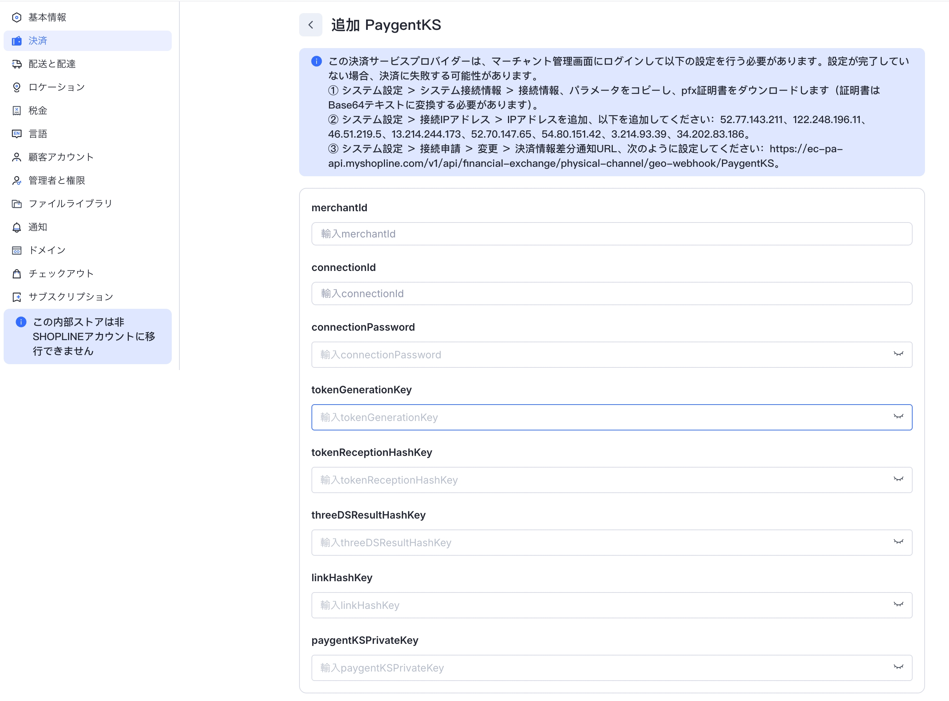Screen dimensions: 949x701
Task: Click the paygentKSPrivateKey input field
Action: 611,668
